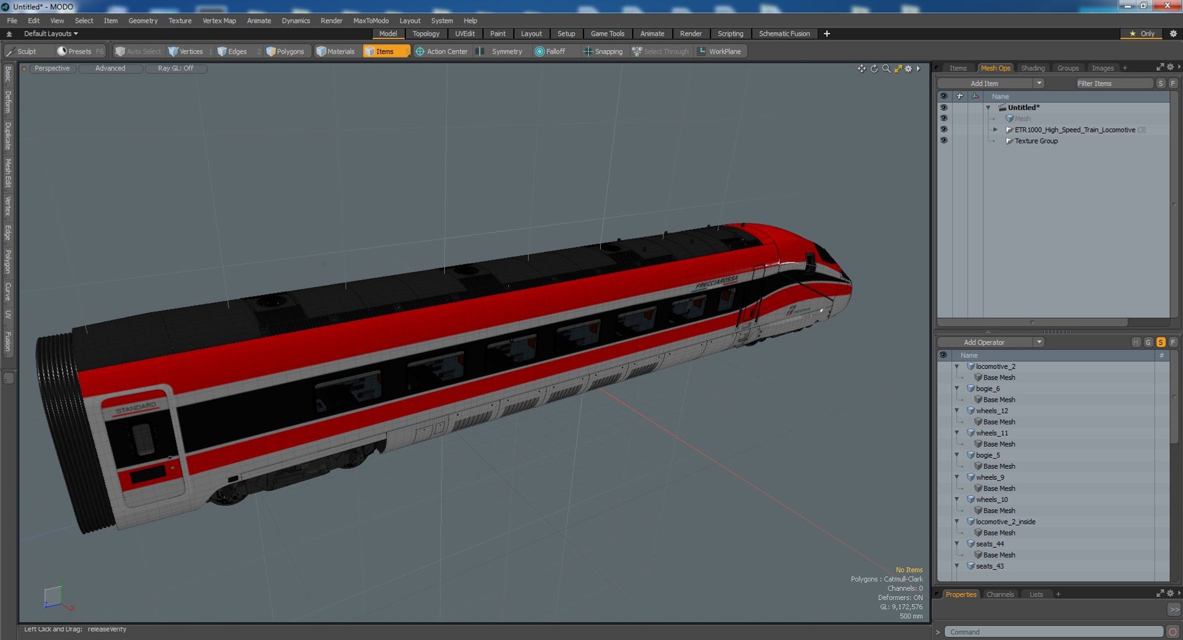Screen dimensions: 1183x640
Task: Switch to the Game Tools layout tab
Action: pos(608,34)
